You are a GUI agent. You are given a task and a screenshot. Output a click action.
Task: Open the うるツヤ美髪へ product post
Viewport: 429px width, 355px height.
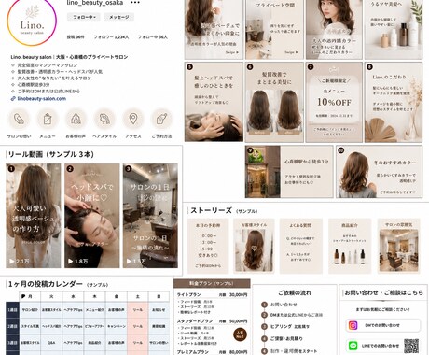point(394,29)
